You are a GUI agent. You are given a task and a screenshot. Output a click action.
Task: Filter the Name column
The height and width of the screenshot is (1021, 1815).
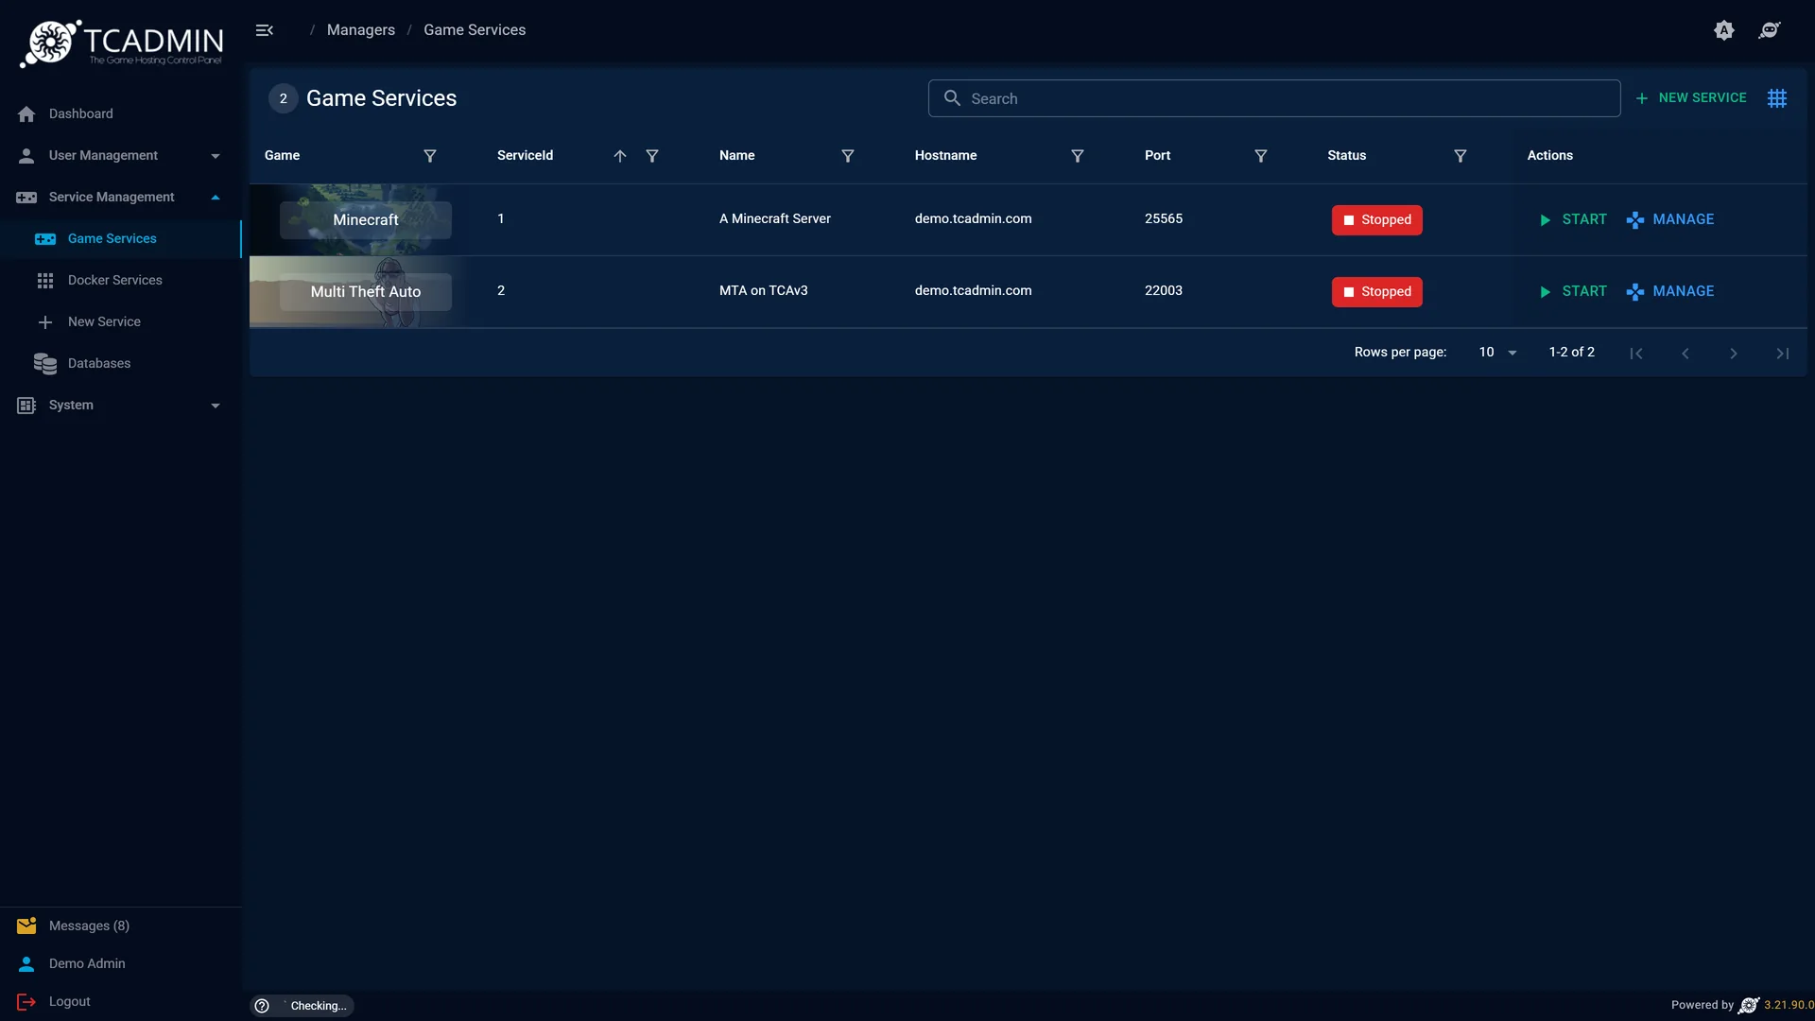tap(848, 156)
